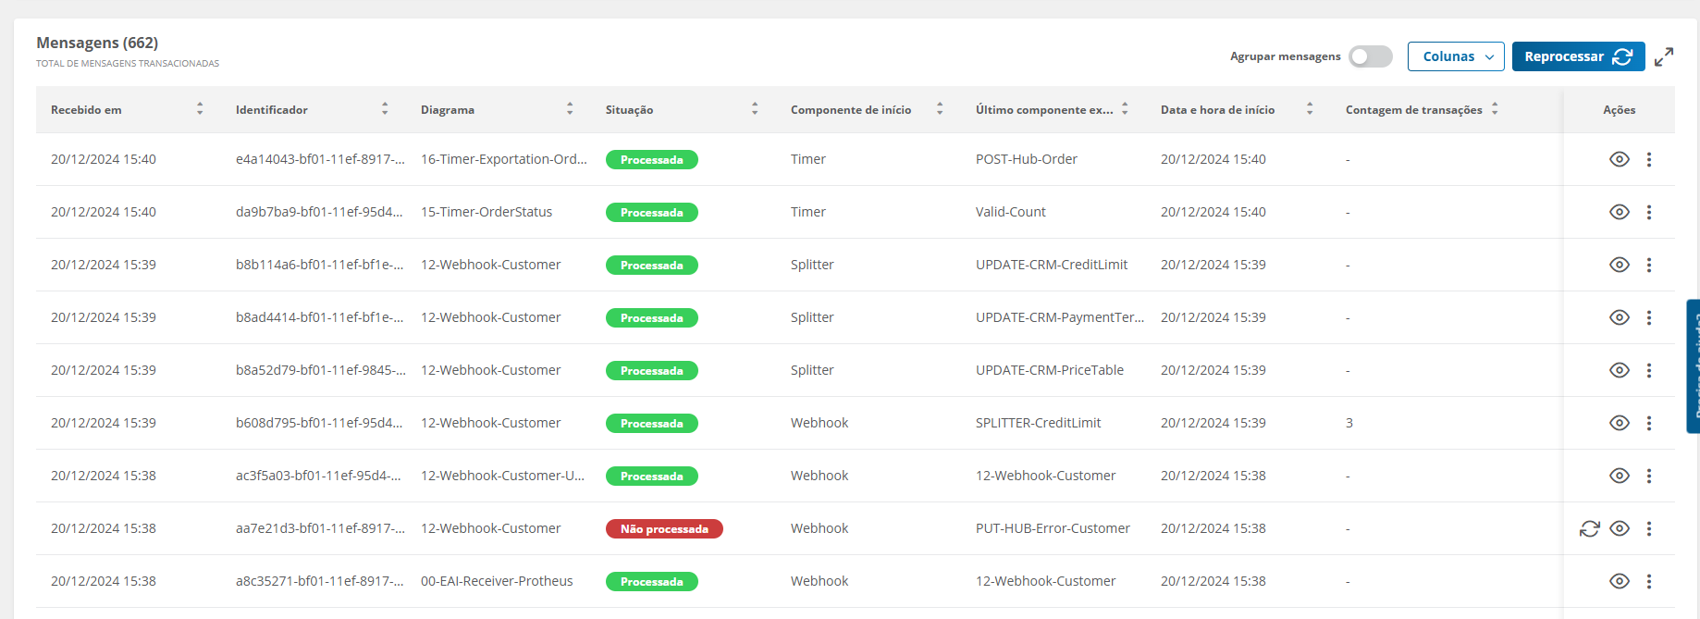Click UPDATE-CRM-PriceTable cell
Screen dimensions: 1700x619
coord(1050,370)
